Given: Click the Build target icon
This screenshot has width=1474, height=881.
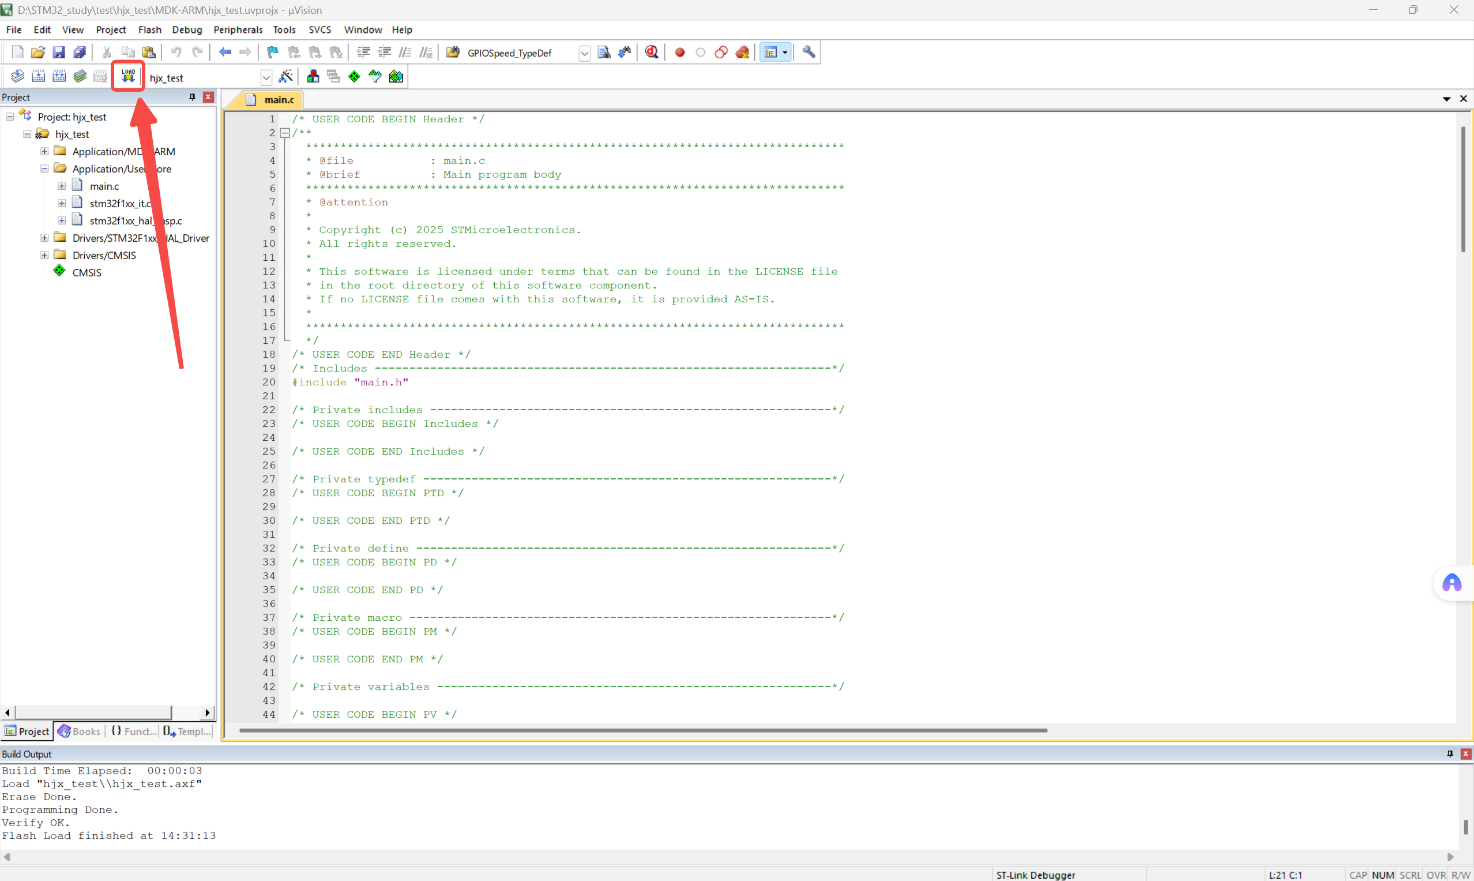Looking at the screenshot, I should click(38, 77).
